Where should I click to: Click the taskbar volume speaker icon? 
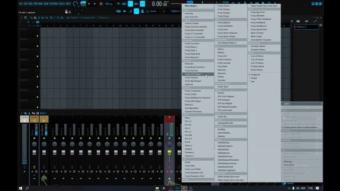(x=298, y=188)
